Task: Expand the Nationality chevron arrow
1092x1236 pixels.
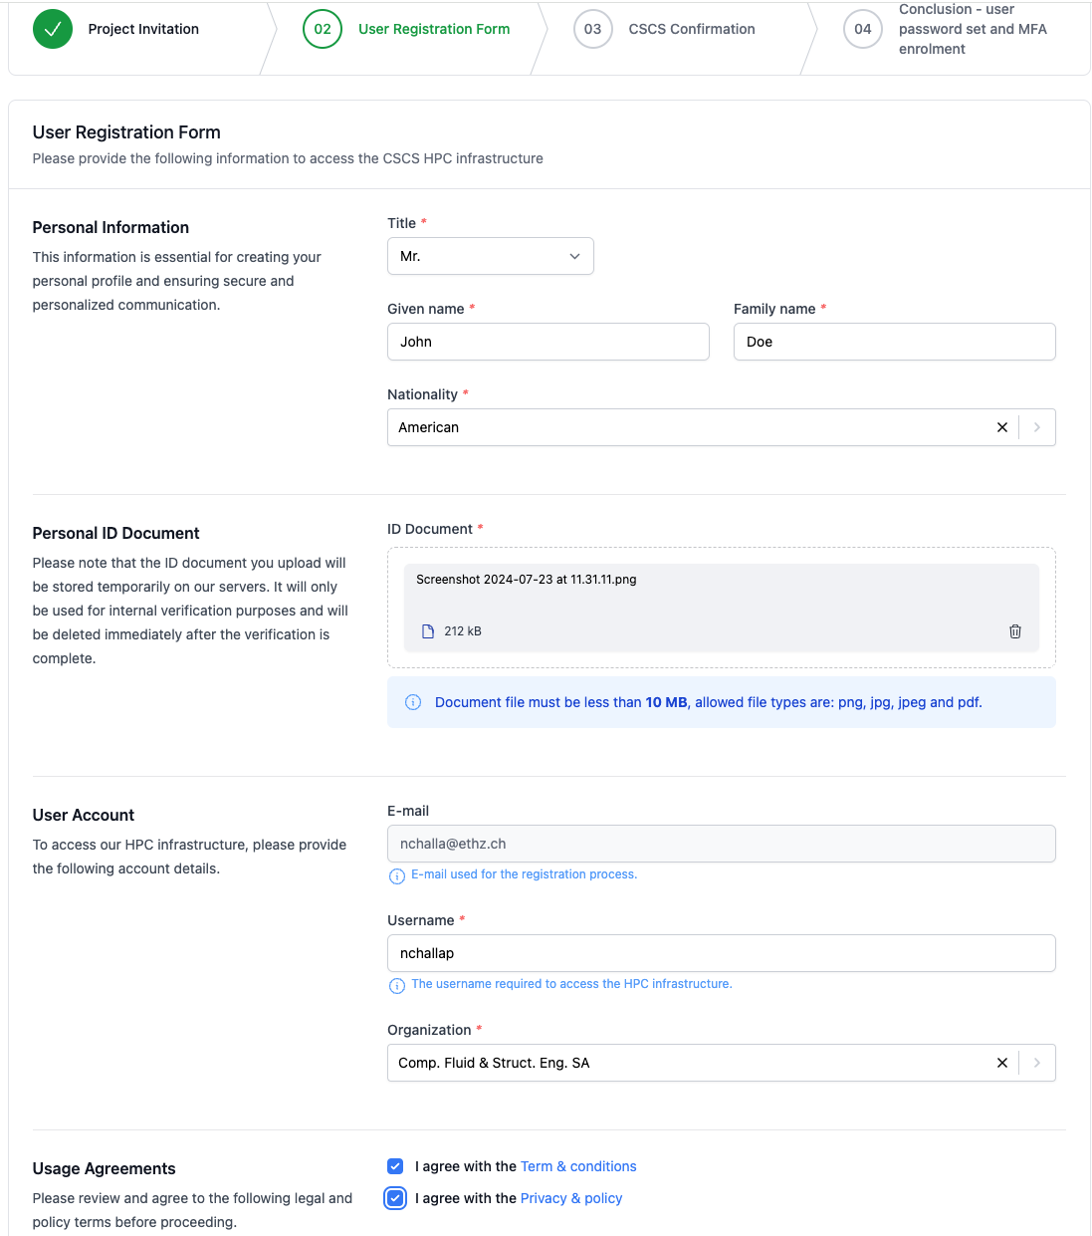Action: coord(1036,427)
